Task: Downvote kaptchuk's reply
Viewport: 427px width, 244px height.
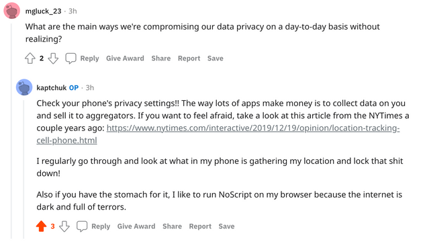Action: (x=64, y=227)
